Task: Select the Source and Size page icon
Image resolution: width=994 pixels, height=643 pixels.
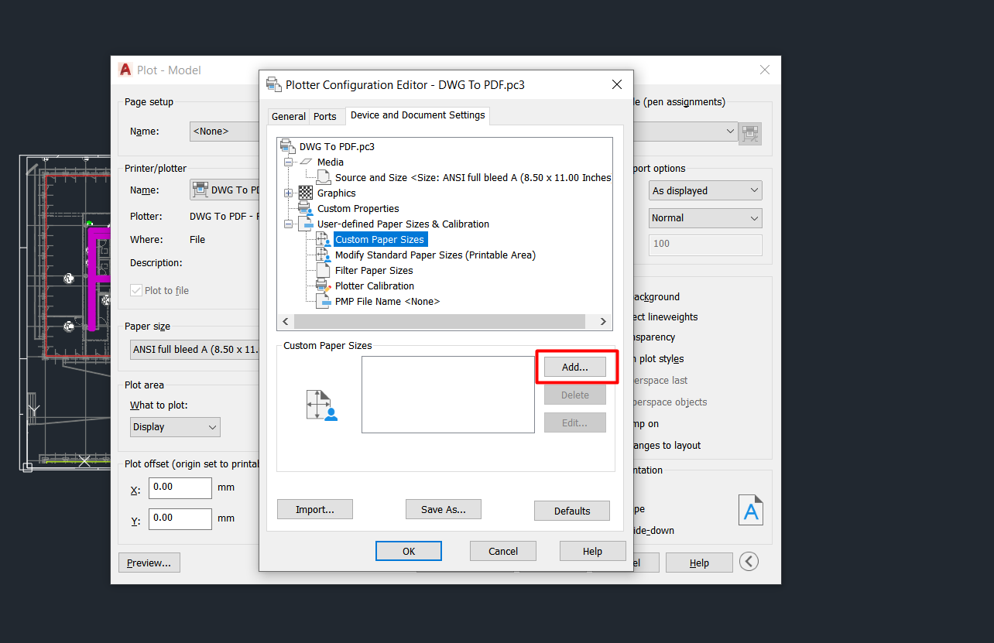Action: point(324,177)
